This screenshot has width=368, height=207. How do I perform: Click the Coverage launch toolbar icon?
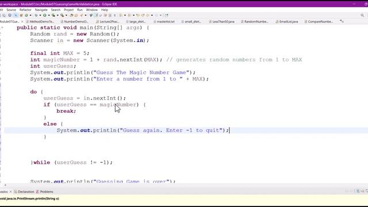coord(53,16)
